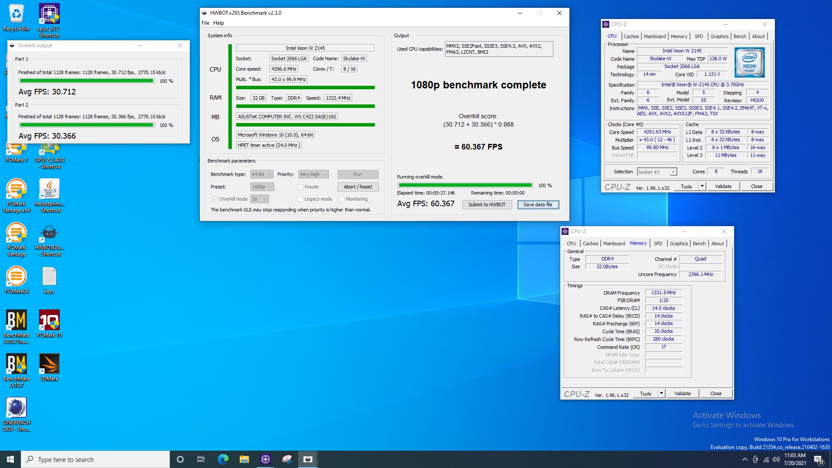The height and width of the screenshot is (468, 832).
Task: Open the Overkill mode 2x dropdown
Action: [260, 199]
